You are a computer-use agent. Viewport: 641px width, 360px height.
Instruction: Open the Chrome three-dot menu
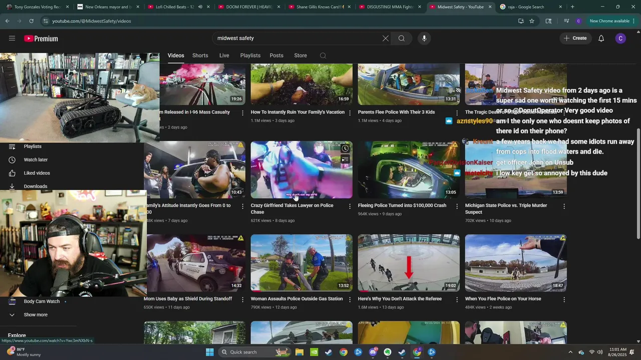tap(634, 21)
